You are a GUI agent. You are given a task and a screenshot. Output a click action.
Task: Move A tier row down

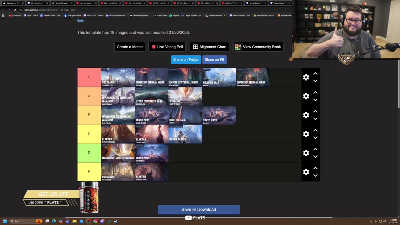point(315,100)
